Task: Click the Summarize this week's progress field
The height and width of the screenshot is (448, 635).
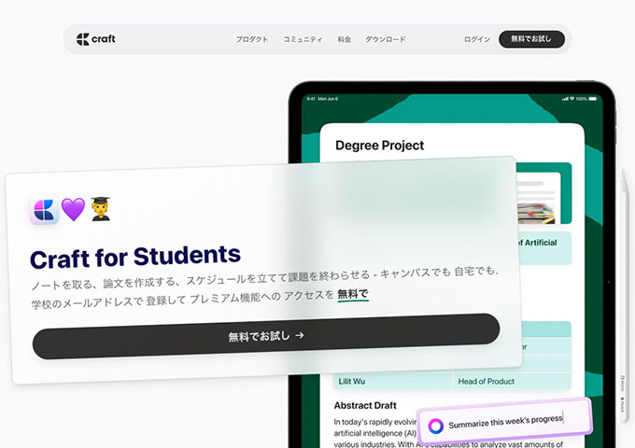Action: (504, 422)
